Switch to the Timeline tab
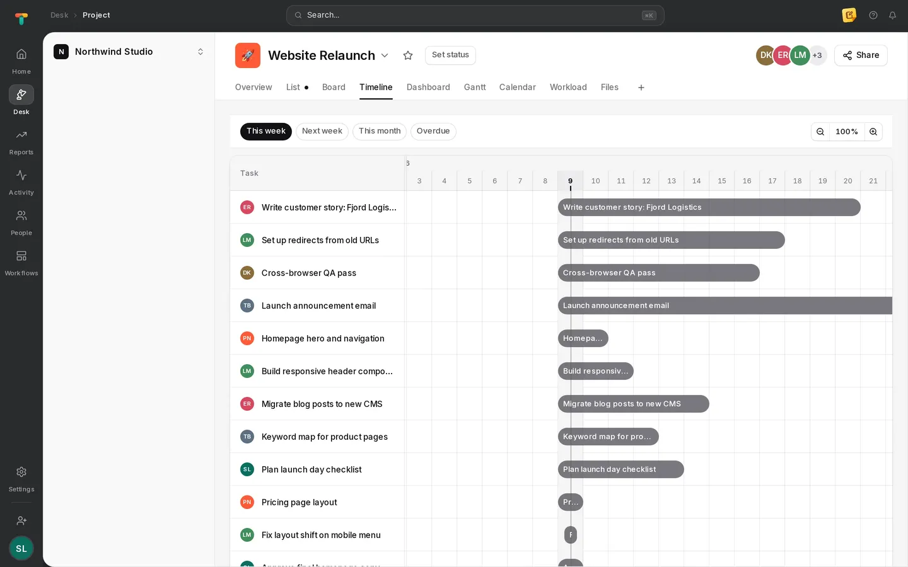The height and width of the screenshot is (567, 908). (376, 87)
